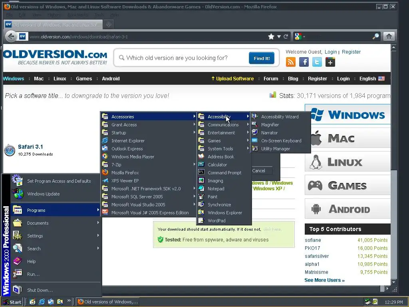Click the page scrollbar down arrow
409x307 pixels.
point(393,282)
